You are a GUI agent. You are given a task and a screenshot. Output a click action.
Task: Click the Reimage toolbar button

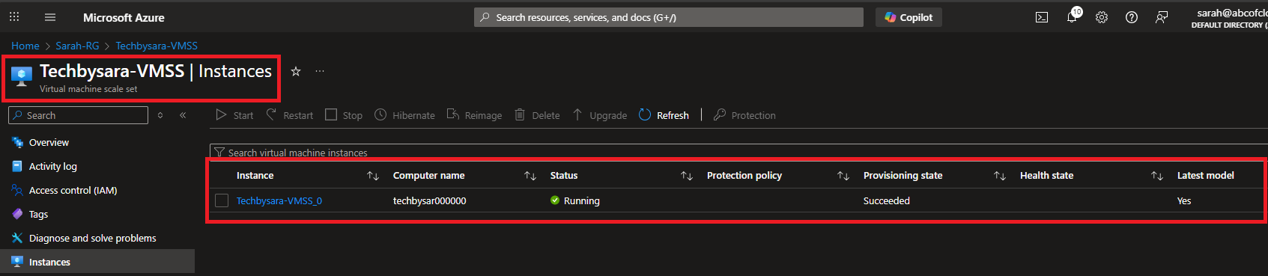coord(474,115)
